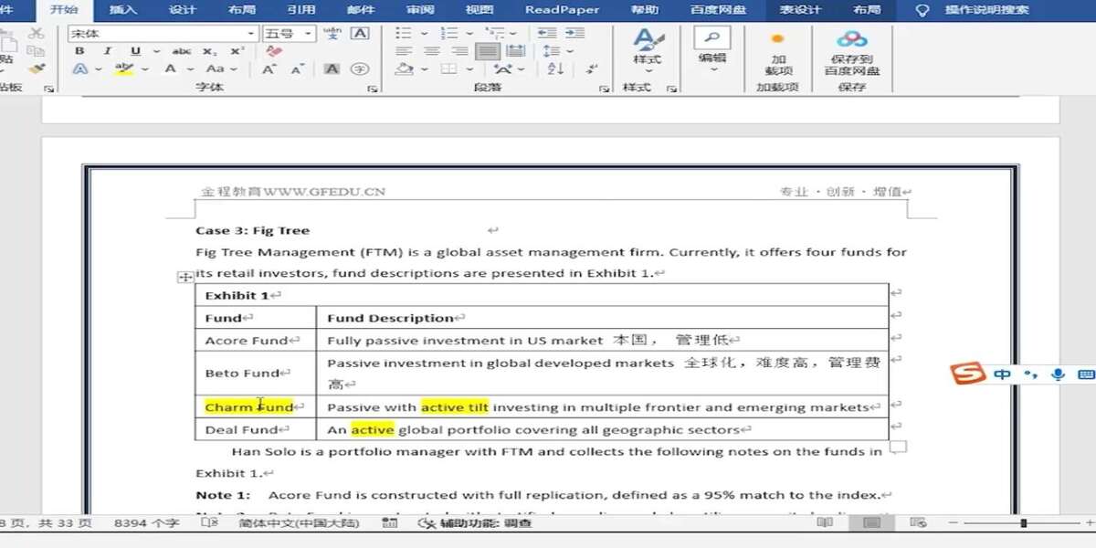Image resolution: width=1096 pixels, height=548 pixels.
Task: Apply the yellow text highlight color
Action: (125, 69)
